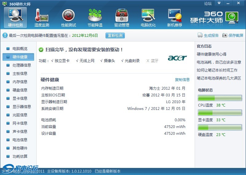
Task: Select 处理器信息 in the sidebar
Action: pos(22,65)
